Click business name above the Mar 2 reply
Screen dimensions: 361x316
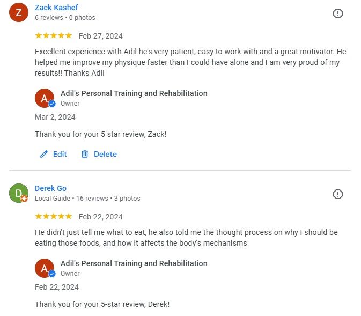134,93
